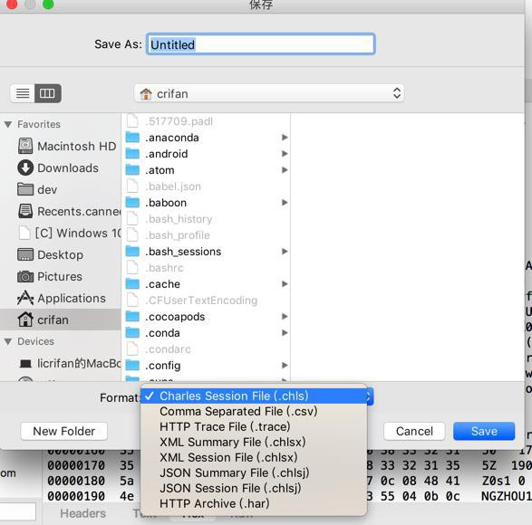Expand .android folder arrow
The image size is (532, 525).
285,154
